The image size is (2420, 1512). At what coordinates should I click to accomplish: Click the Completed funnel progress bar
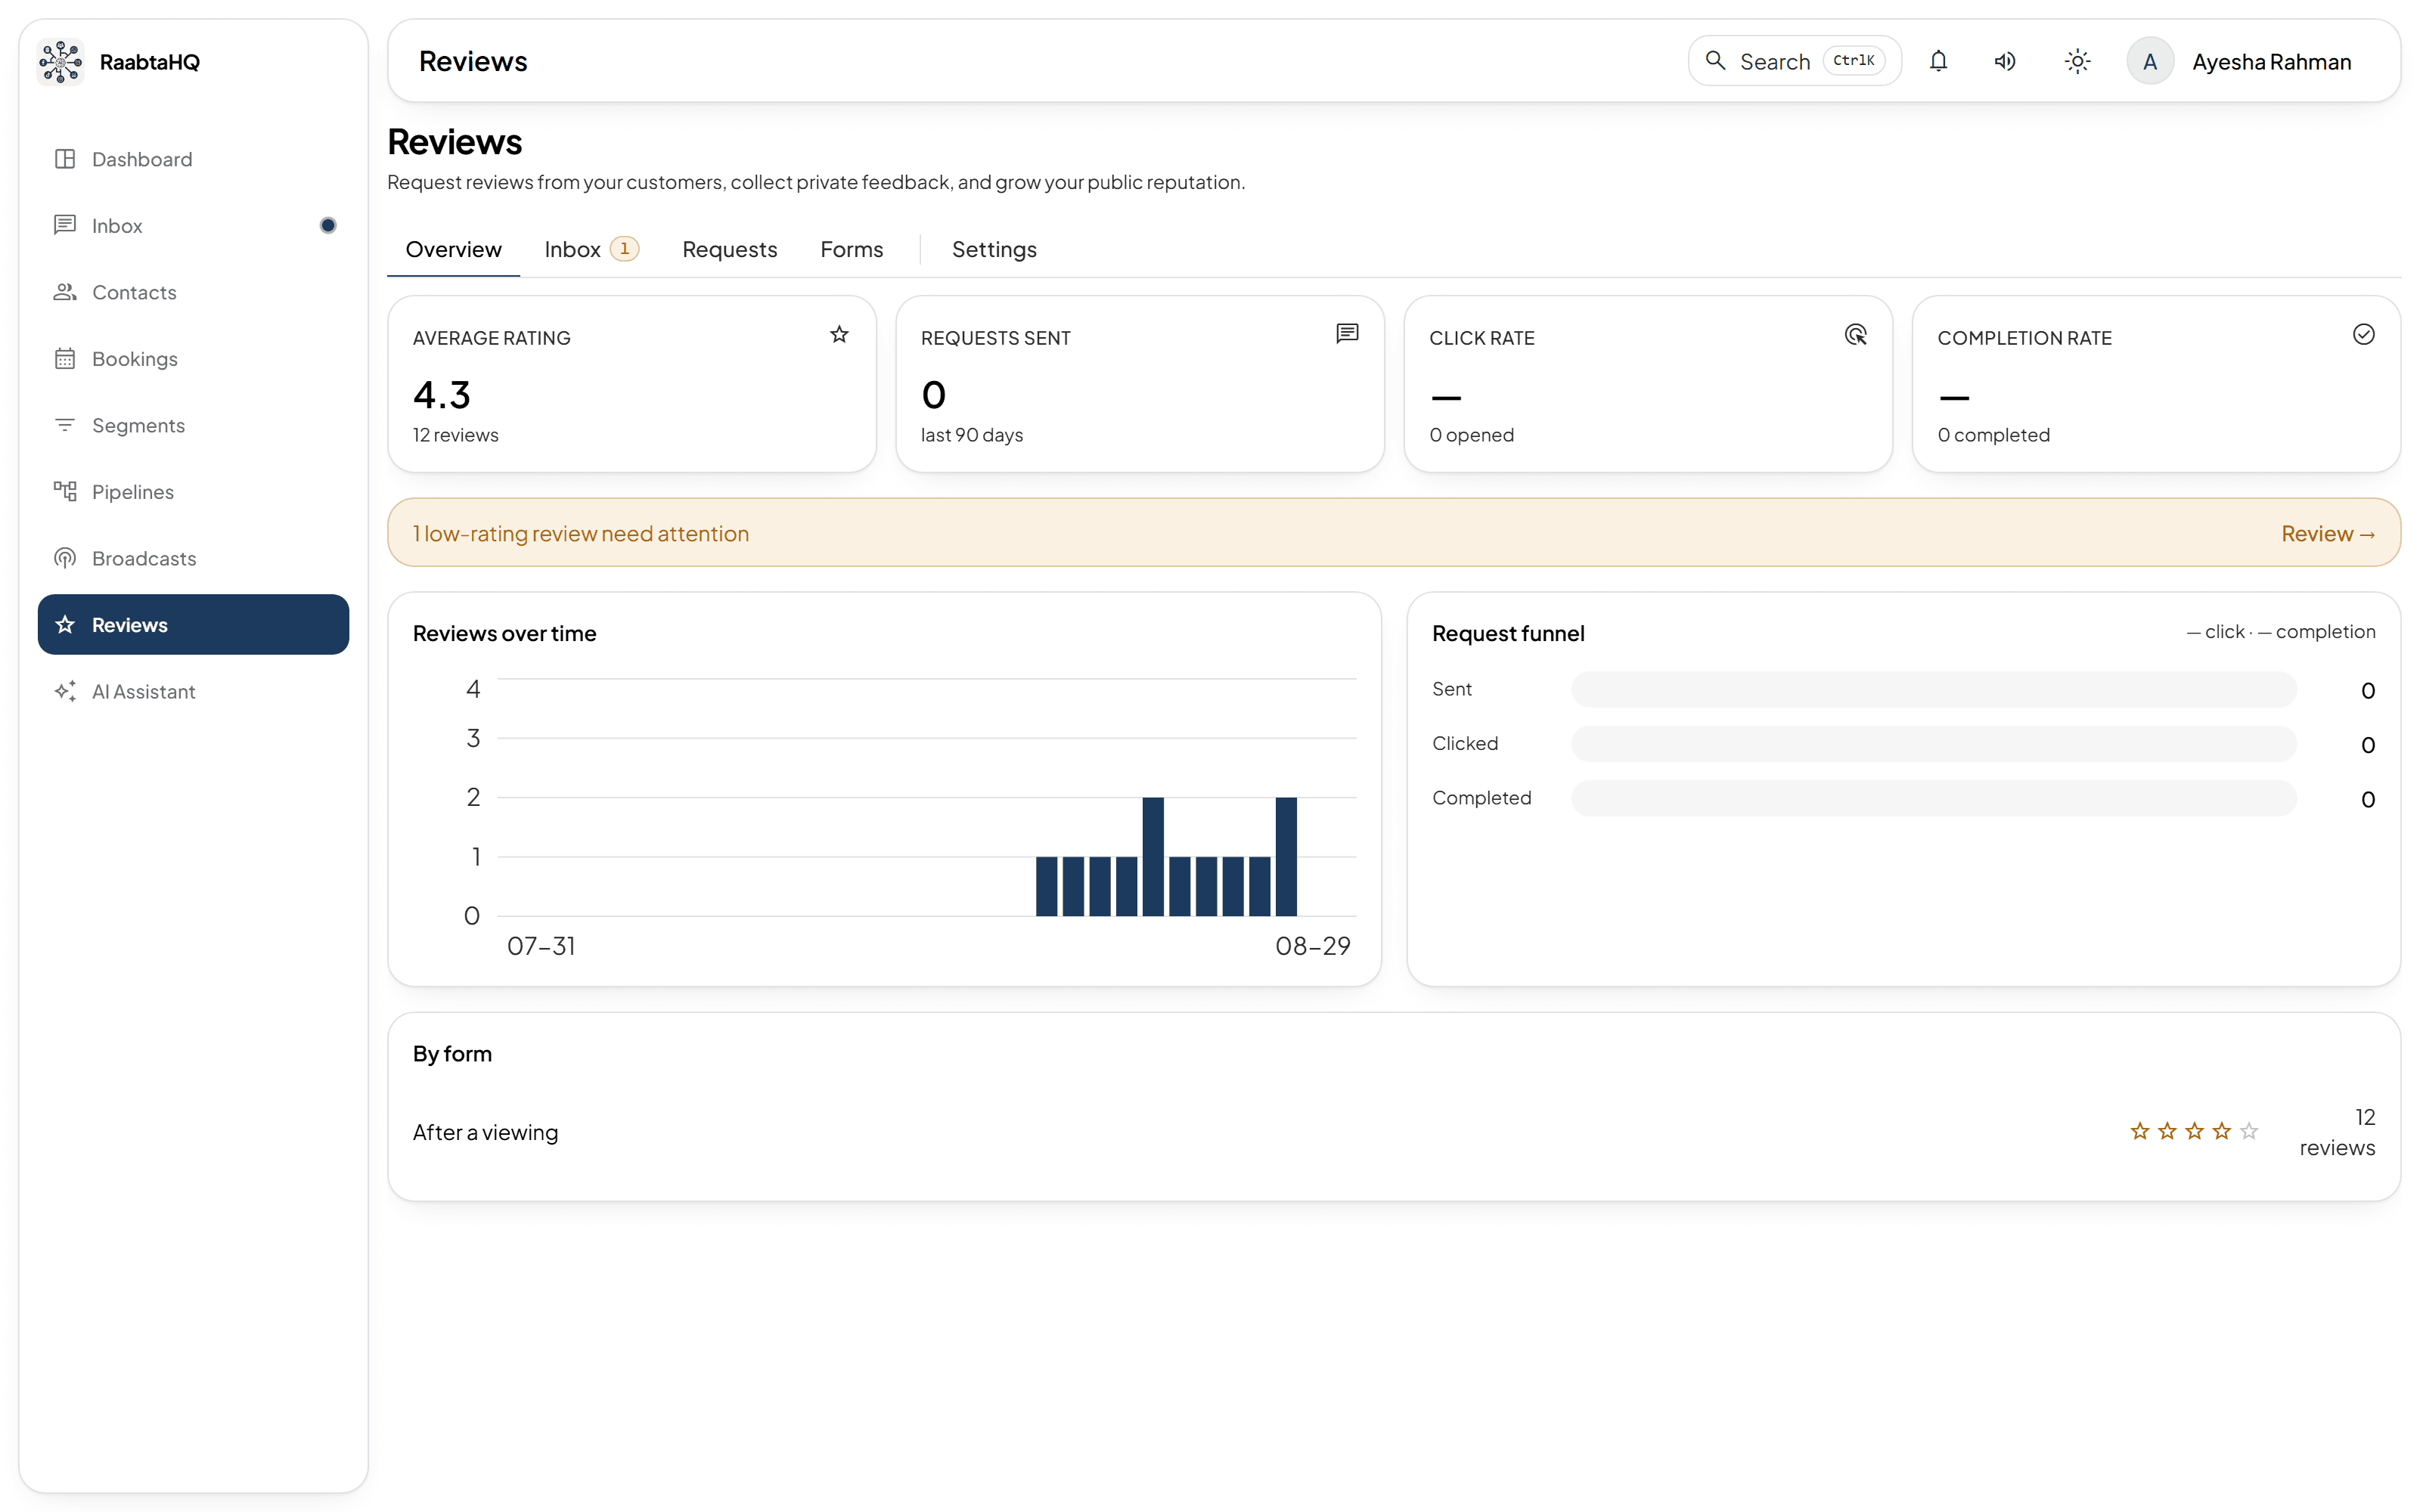[1933, 798]
